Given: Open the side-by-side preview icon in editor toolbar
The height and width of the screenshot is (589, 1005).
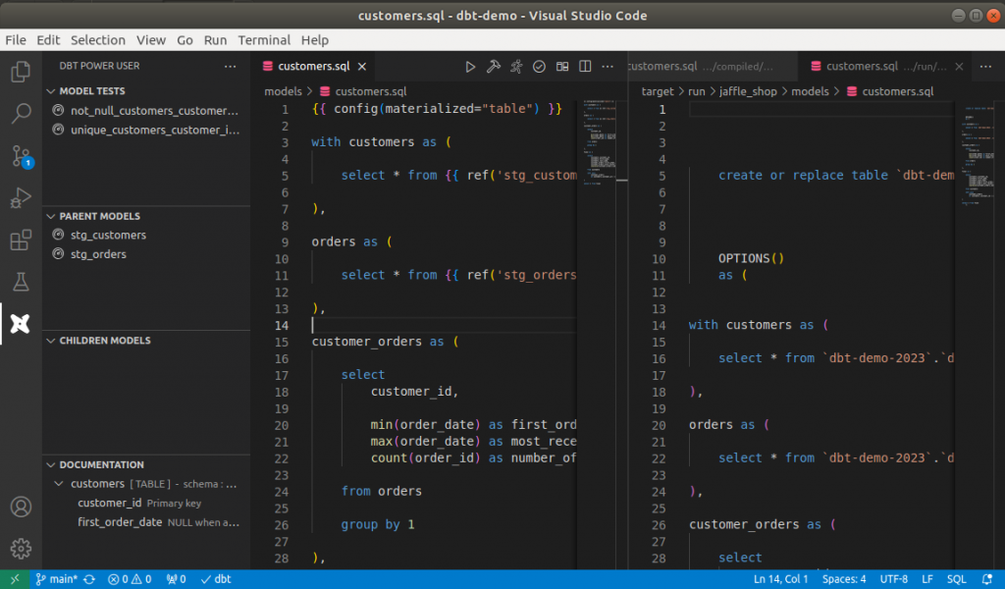Looking at the screenshot, I should [562, 67].
